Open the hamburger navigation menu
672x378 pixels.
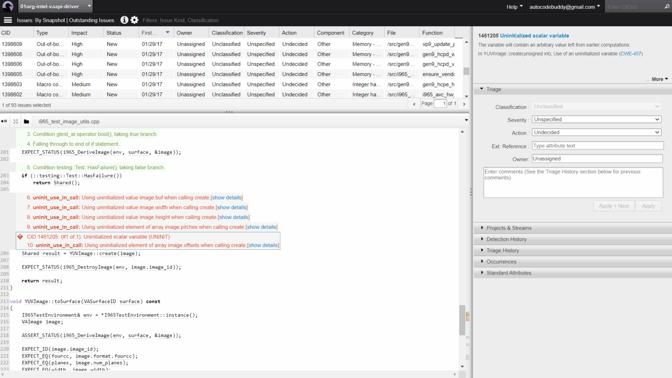(7, 20)
